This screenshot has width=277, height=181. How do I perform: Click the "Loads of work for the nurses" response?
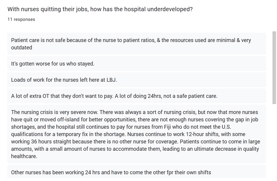pyautogui.click(x=137, y=80)
